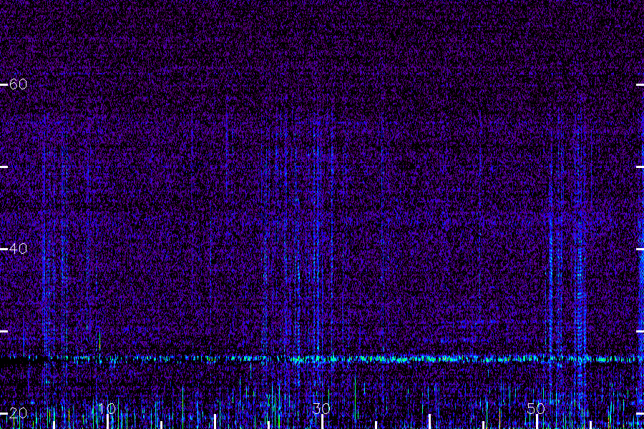Click the 60 label on the frequency axis

pyautogui.click(x=18, y=84)
